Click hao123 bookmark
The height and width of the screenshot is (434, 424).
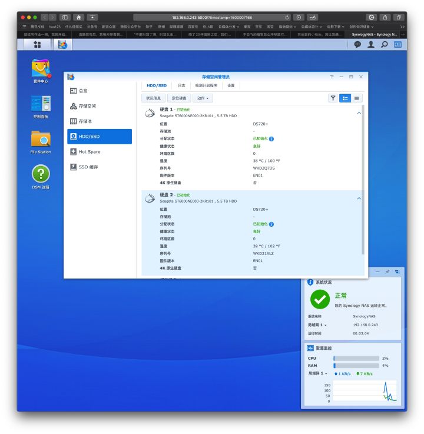point(55,26)
